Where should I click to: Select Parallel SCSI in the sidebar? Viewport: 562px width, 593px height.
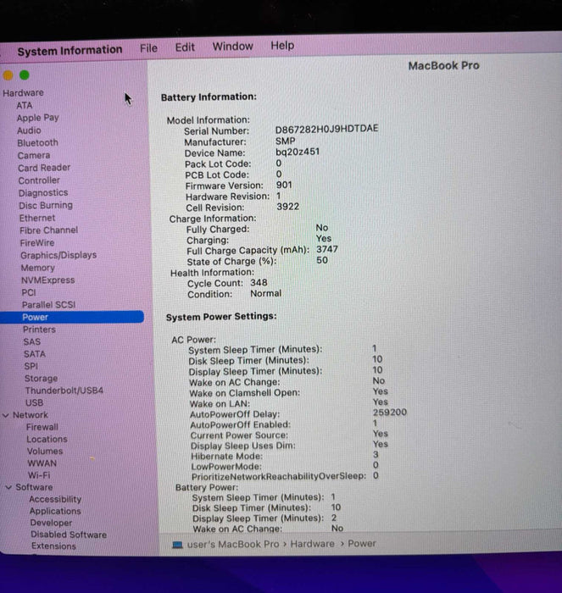48,305
